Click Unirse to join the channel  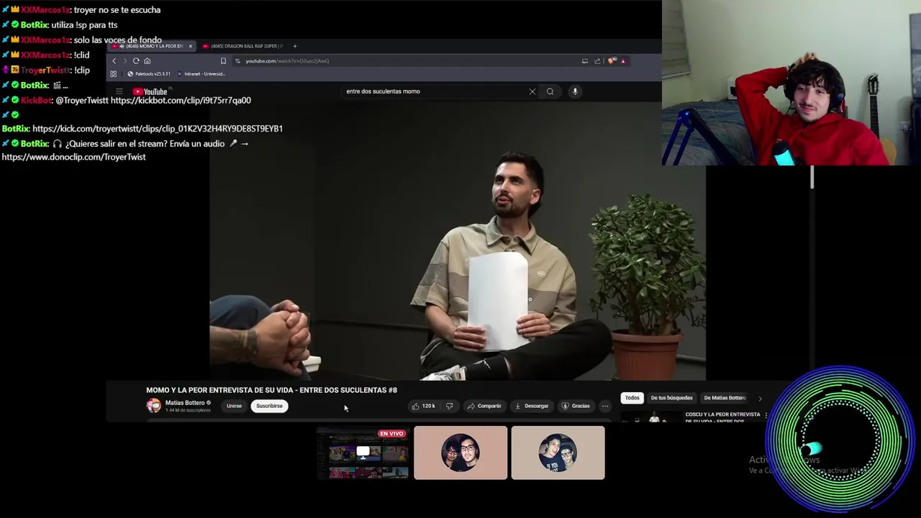coord(235,406)
